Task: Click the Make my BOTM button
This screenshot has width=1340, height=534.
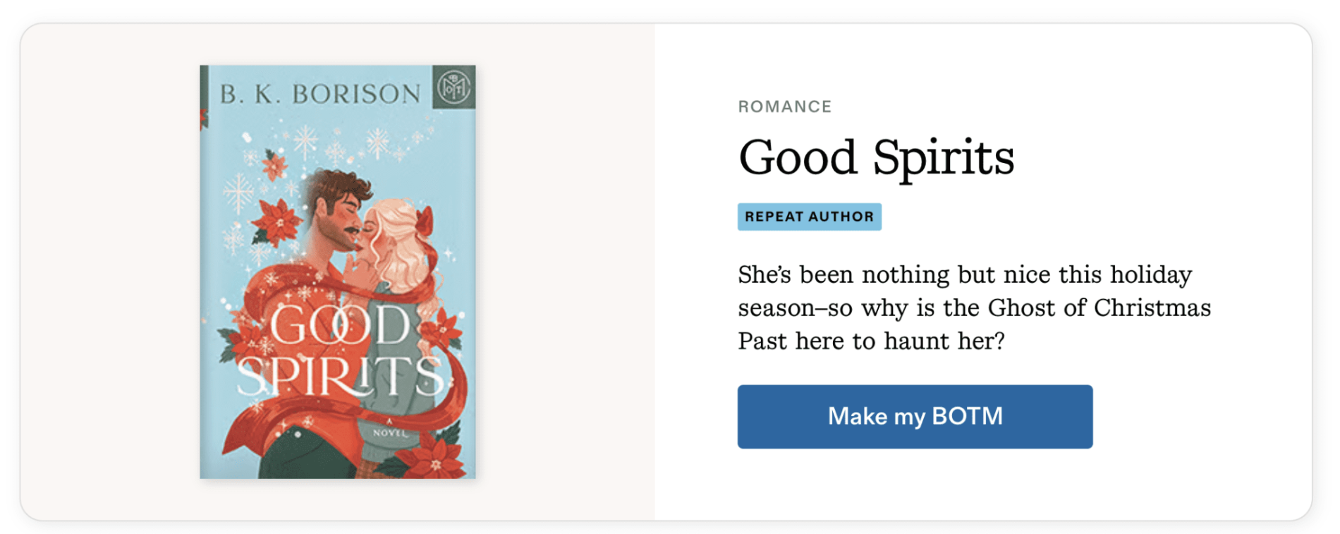Action: 915,416
